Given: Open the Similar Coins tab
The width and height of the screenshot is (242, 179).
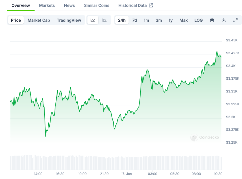Looking at the screenshot, I should (x=97, y=5).
